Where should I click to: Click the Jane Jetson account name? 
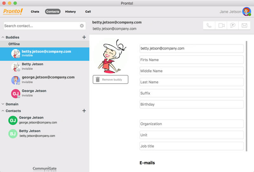click(x=230, y=12)
